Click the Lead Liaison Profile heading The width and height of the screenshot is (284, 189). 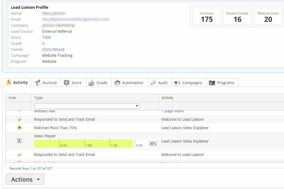point(30,7)
